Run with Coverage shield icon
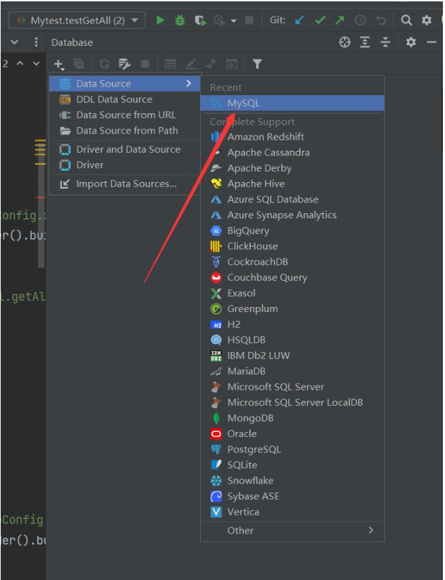 click(200, 20)
